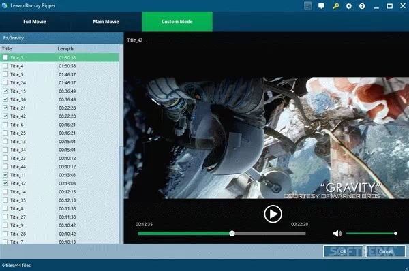The width and height of the screenshot is (409, 271).
Task: Enable the Title_5 checkbox
Action: [5, 74]
